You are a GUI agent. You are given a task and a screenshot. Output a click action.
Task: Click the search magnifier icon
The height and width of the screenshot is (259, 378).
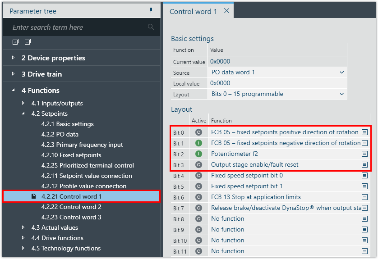point(151,27)
